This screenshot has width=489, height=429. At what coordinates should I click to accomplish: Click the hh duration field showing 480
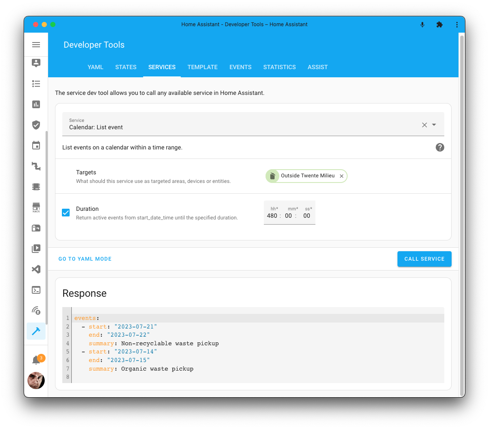tap(272, 216)
